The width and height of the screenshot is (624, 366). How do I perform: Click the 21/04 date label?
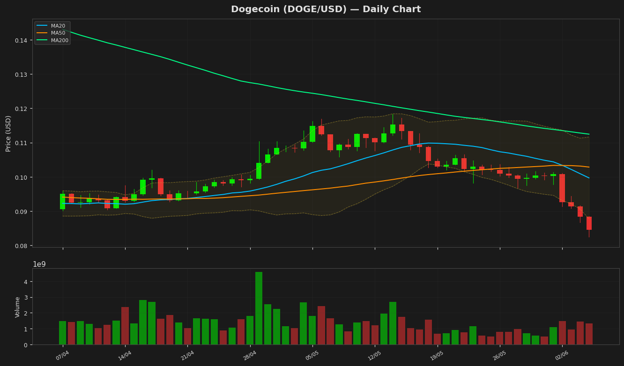[x=187, y=355]
